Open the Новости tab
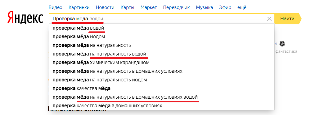 point(105,7)
